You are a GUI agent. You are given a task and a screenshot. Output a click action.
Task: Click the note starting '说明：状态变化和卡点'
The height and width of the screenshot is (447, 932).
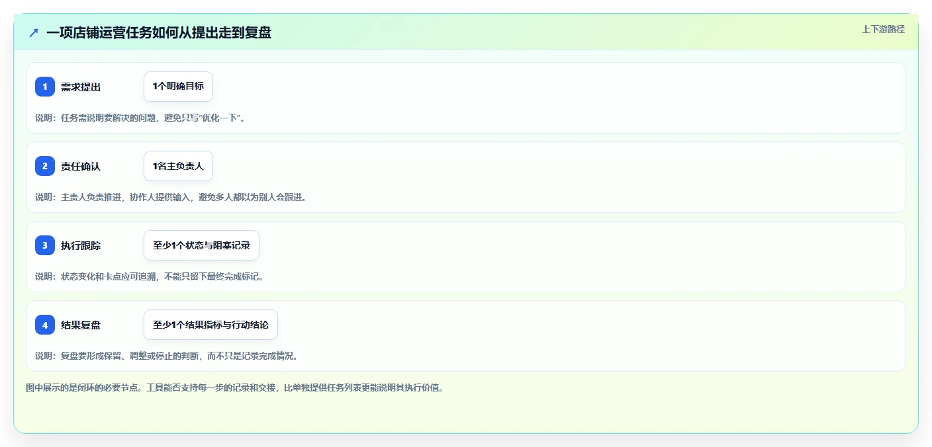151,276
